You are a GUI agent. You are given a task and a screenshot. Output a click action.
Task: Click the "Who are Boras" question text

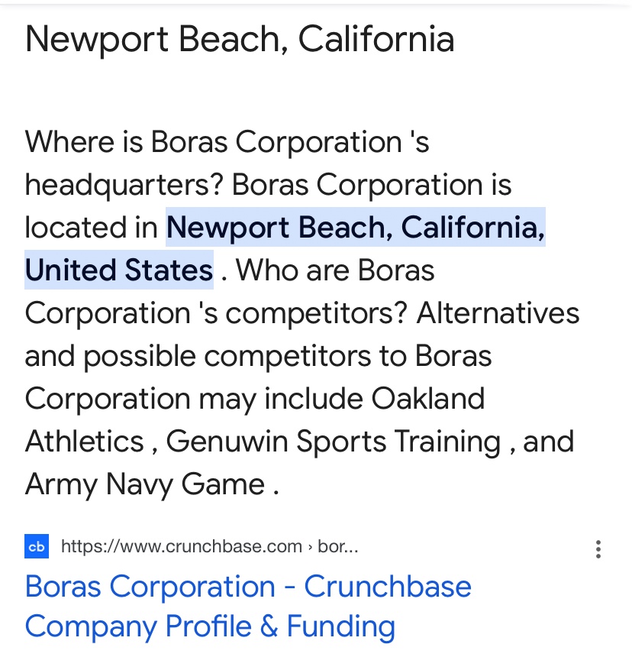coord(336,270)
